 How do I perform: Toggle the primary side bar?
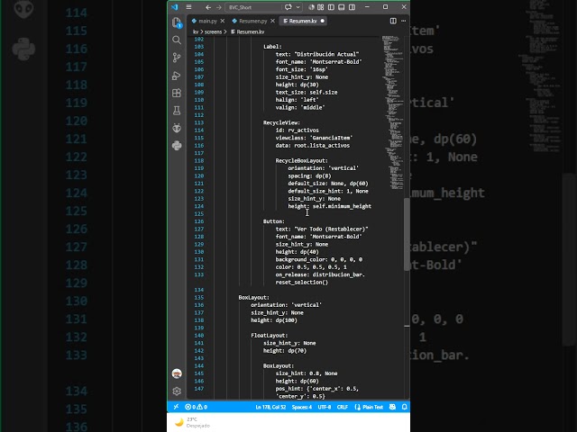tap(331, 7)
